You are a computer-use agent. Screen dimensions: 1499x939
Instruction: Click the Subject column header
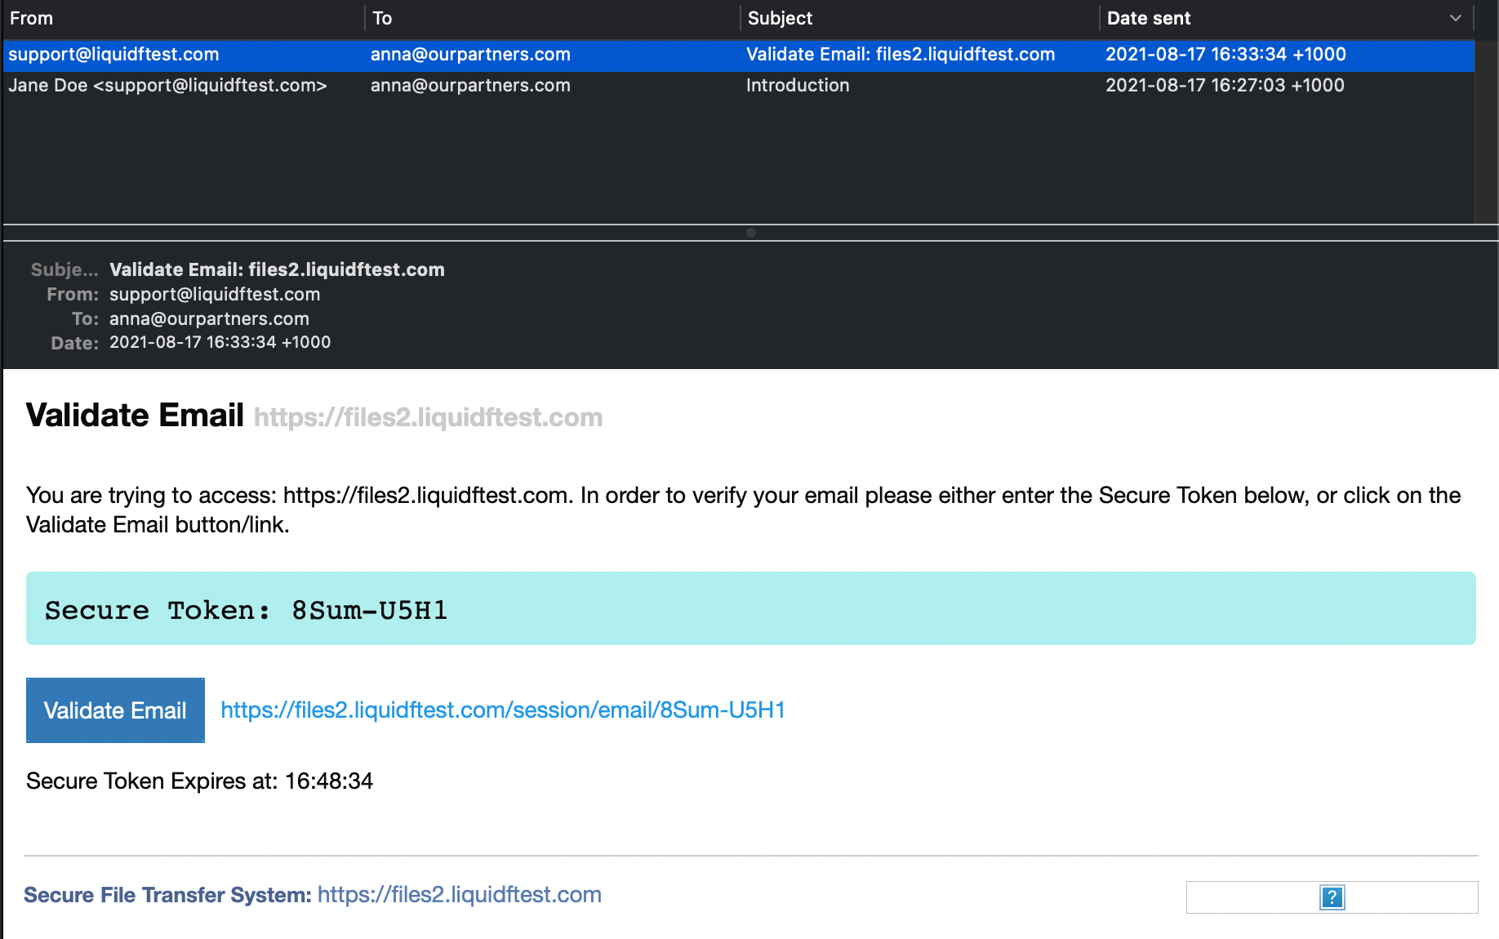[778, 17]
